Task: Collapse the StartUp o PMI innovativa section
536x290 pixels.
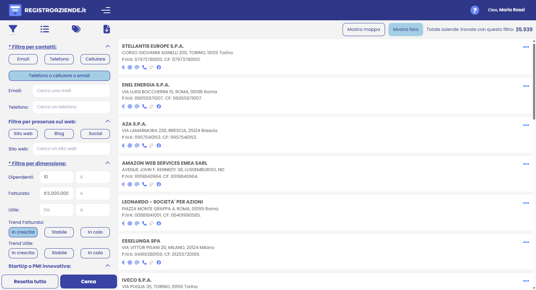Action: [x=108, y=266]
